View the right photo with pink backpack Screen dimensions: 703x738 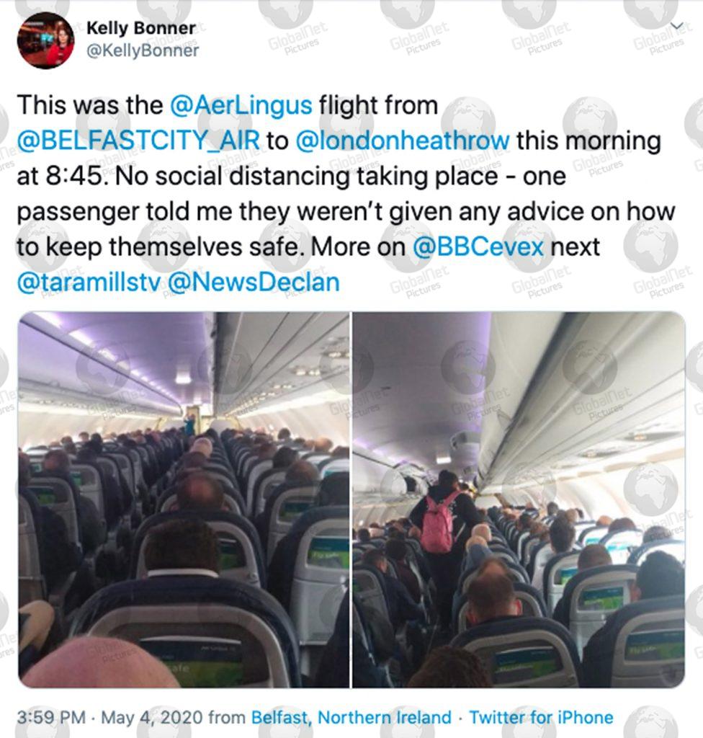coord(519,499)
